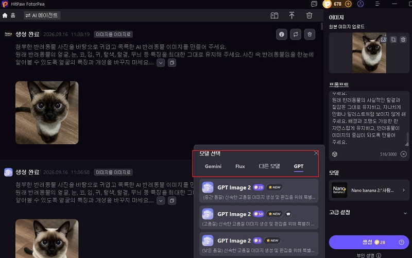
Task: Switch to the Gemini model tab
Action: (x=213, y=166)
